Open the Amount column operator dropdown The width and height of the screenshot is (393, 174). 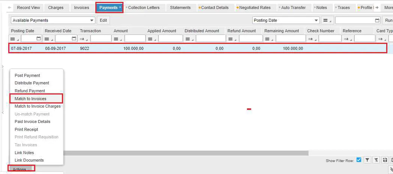click(x=118, y=39)
